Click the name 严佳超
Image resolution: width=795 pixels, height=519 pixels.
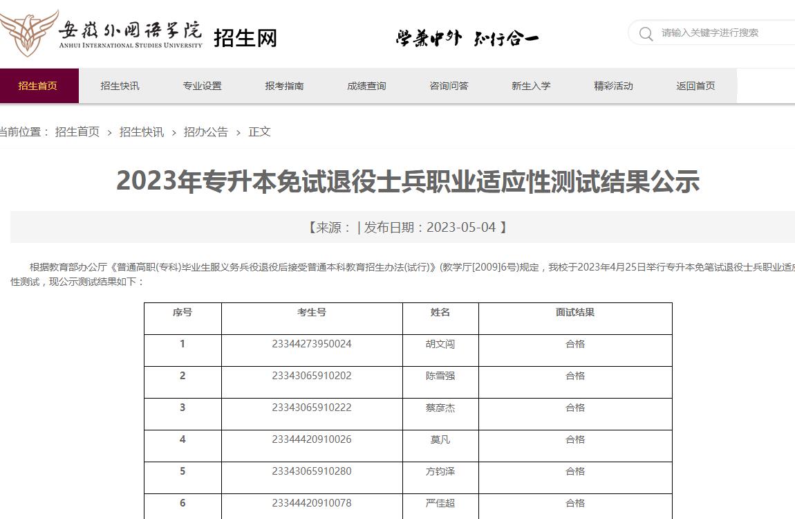[x=440, y=503]
